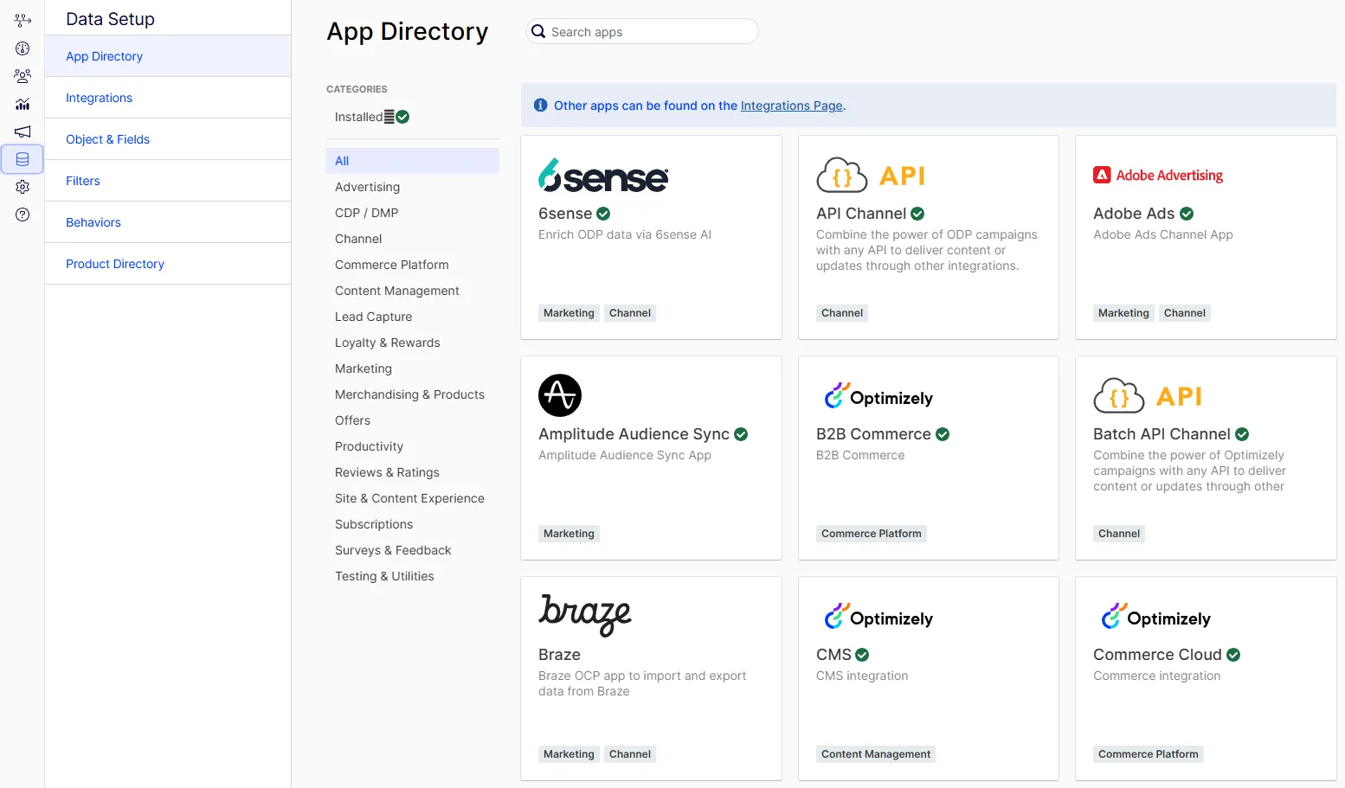Go to App Directory in the sidebar
The height and width of the screenshot is (788, 1345).
(x=168, y=56)
